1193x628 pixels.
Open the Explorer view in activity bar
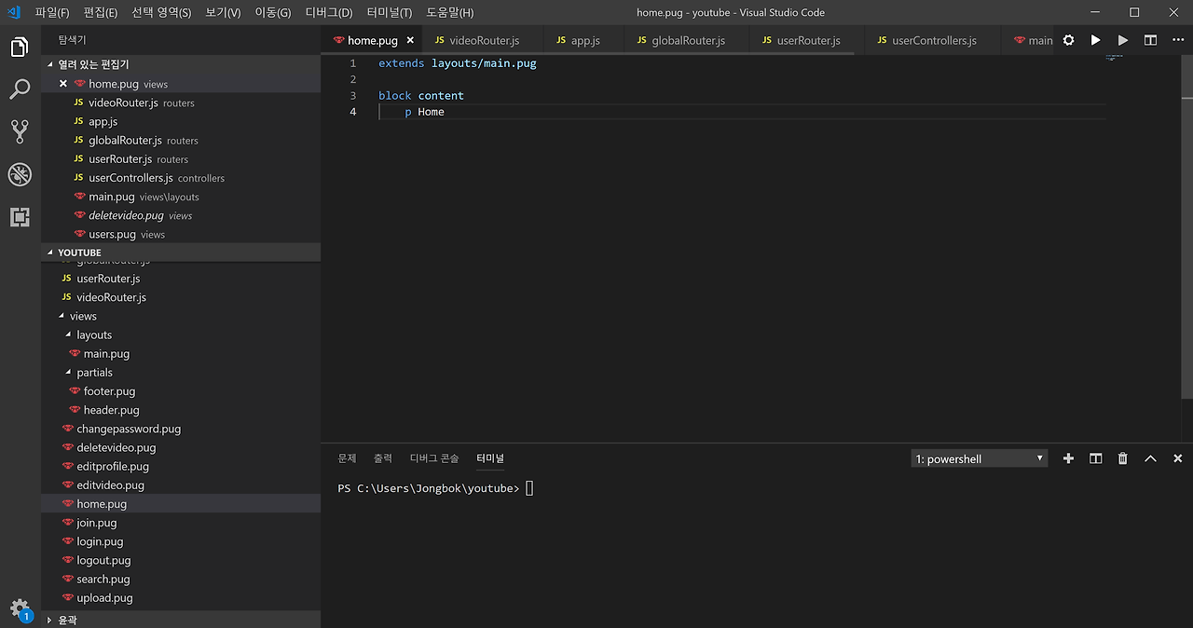pos(20,48)
